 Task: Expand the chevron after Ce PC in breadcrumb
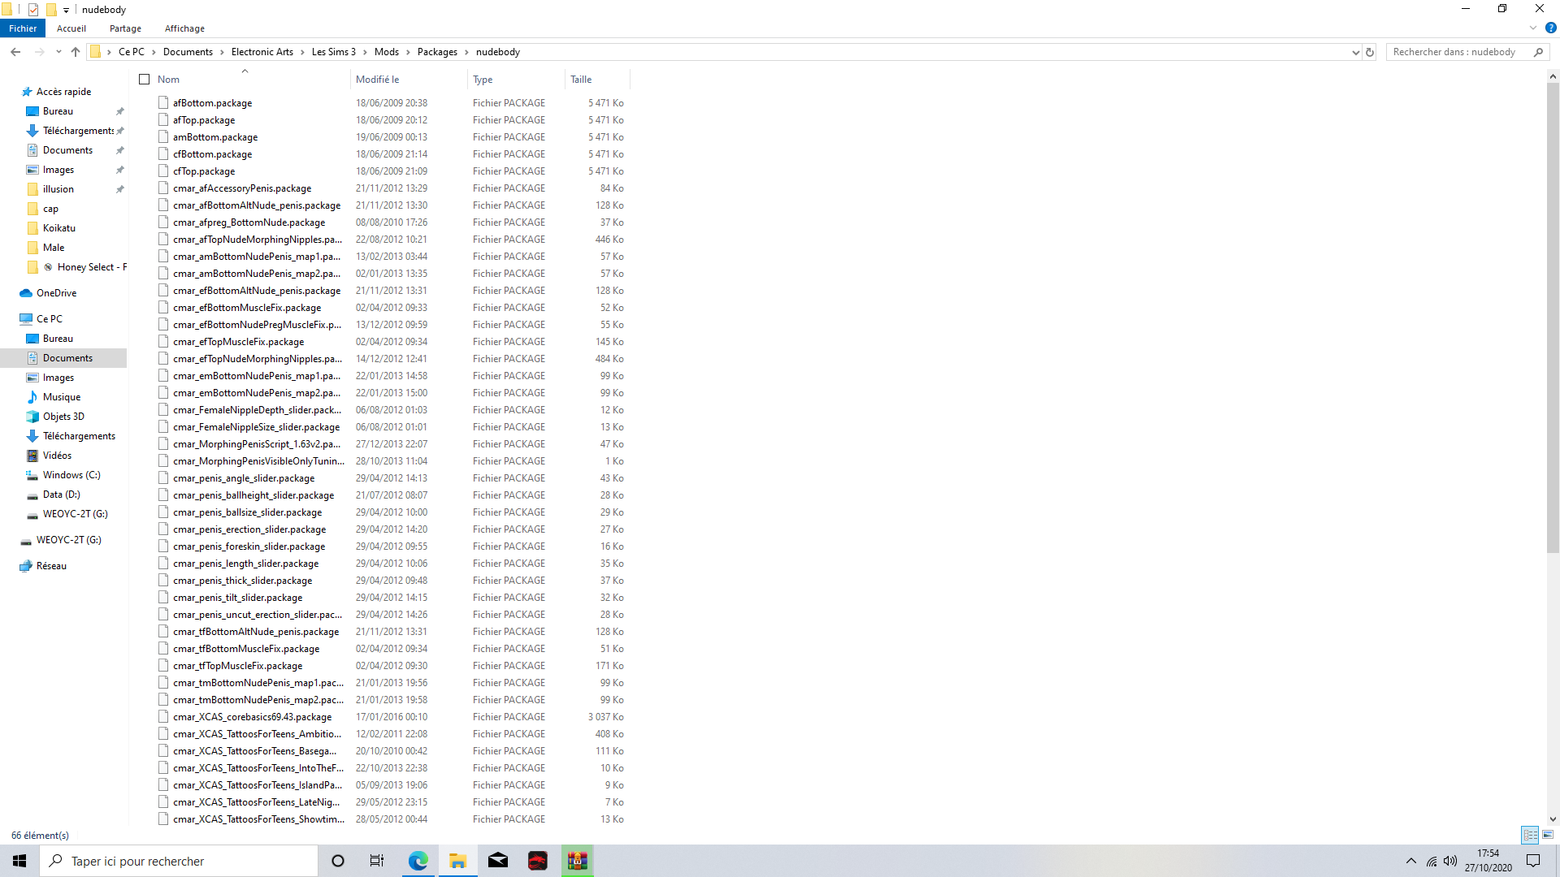(x=154, y=52)
